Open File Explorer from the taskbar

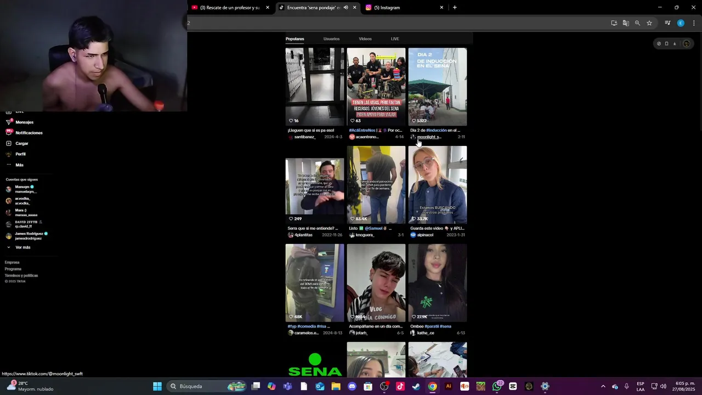pyautogui.click(x=336, y=386)
